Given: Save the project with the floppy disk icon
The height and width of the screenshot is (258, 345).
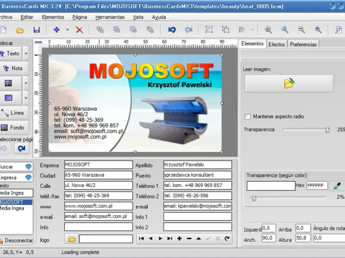Looking at the screenshot, I should [37, 30].
